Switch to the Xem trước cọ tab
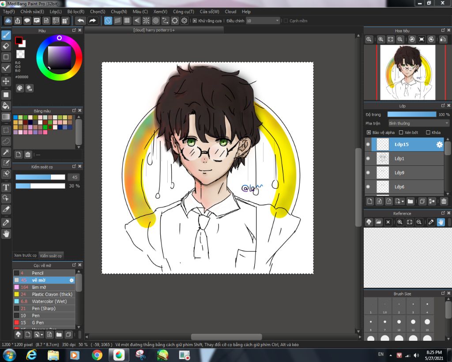This screenshot has height=362, width=452. (25, 255)
